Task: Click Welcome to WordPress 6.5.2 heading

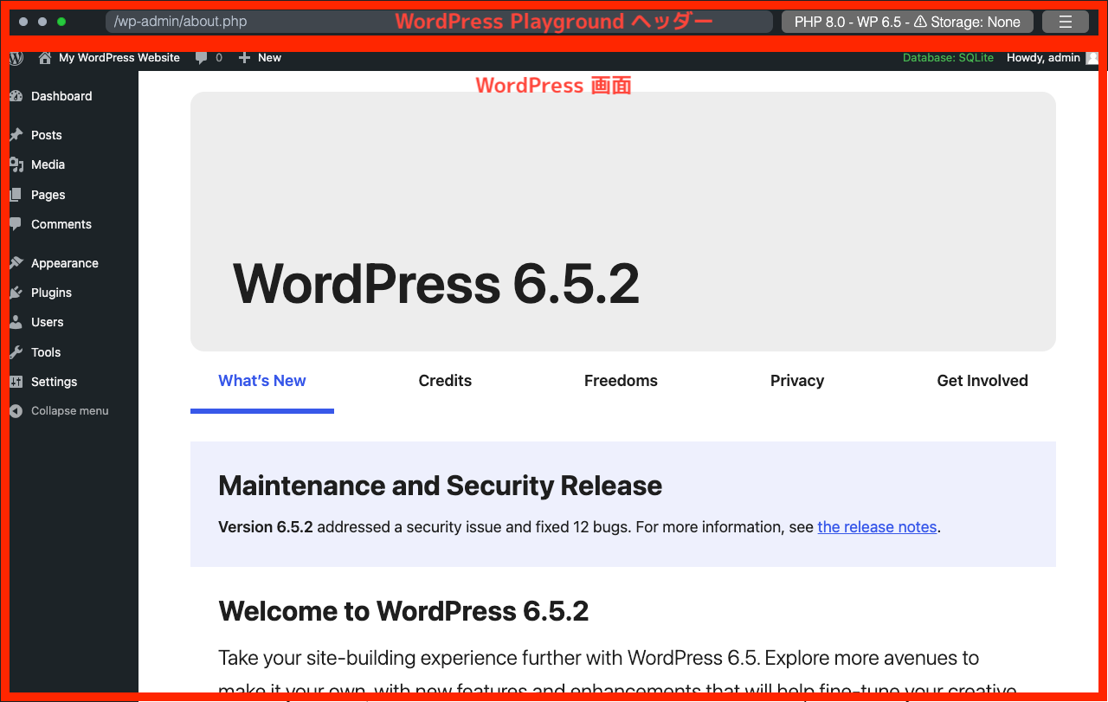Action: [x=403, y=611]
